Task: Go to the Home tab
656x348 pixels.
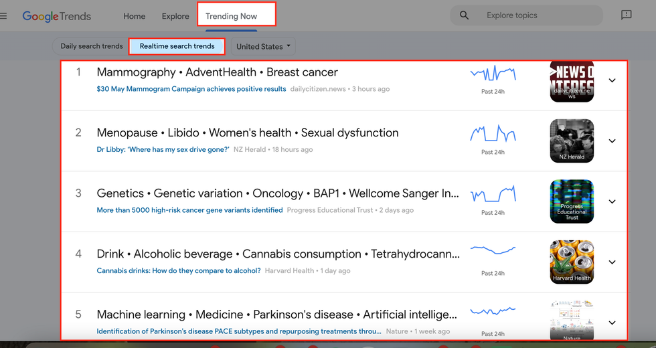Action: tap(135, 16)
